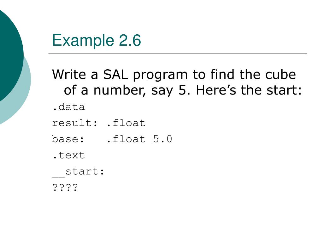This screenshot has height=242, width=323.
Task: Click the word "SAL" in the instructions
Action: coord(115,74)
